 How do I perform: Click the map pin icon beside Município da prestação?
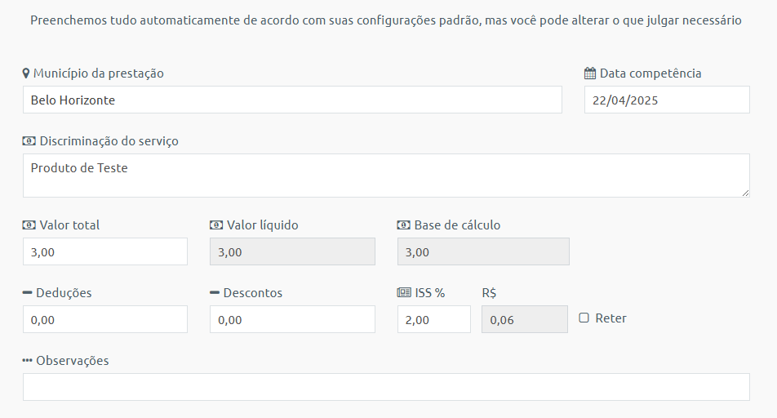pos(26,73)
